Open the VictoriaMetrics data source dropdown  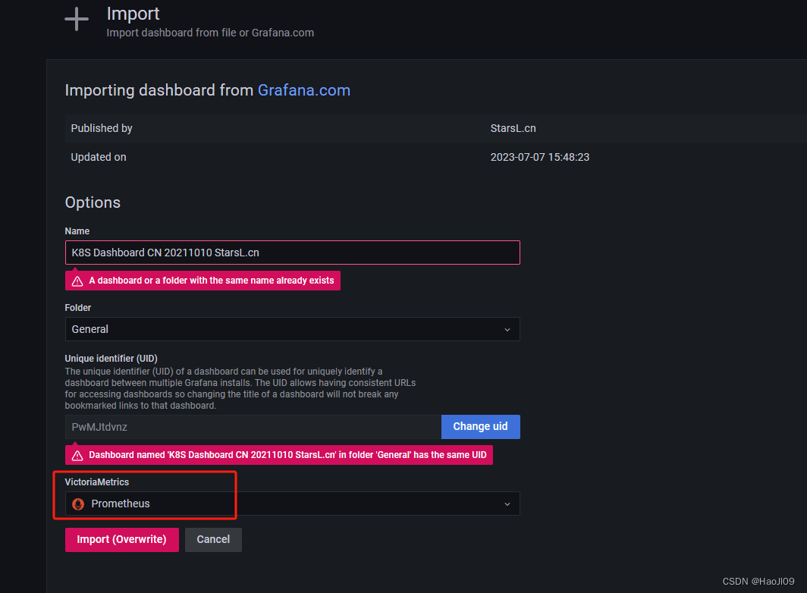coord(292,504)
